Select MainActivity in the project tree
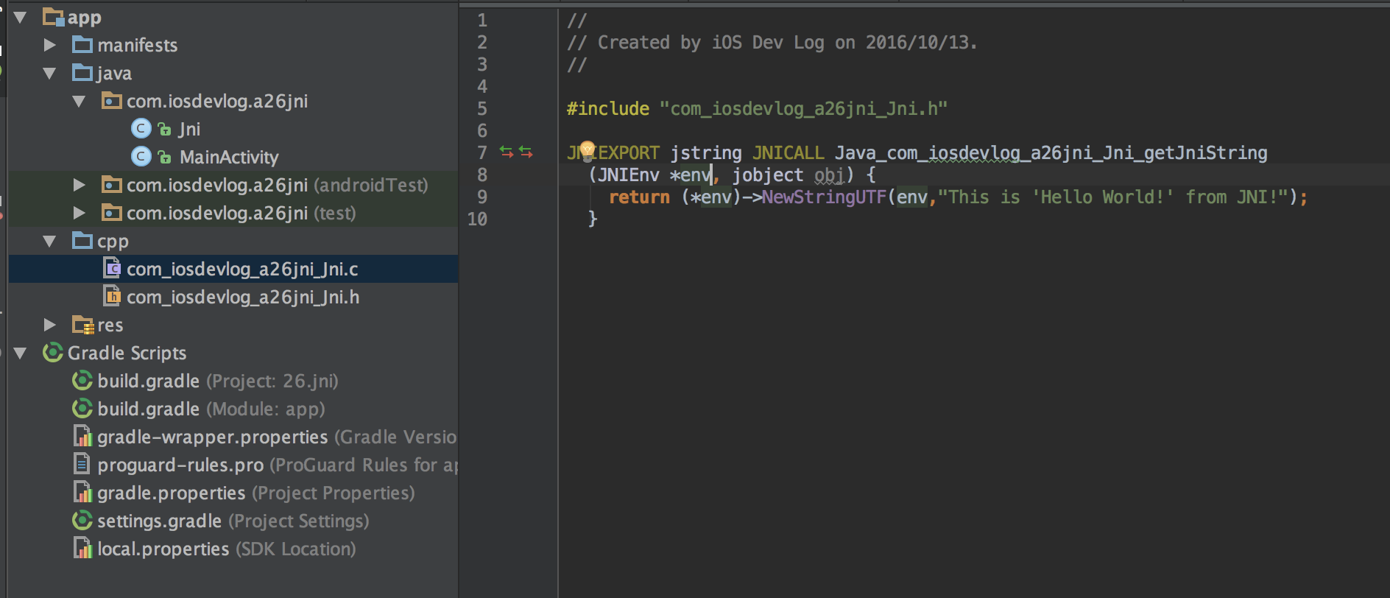 click(x=229, y=157)
